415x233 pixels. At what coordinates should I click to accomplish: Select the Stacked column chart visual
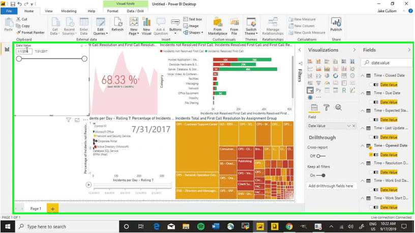318,61
